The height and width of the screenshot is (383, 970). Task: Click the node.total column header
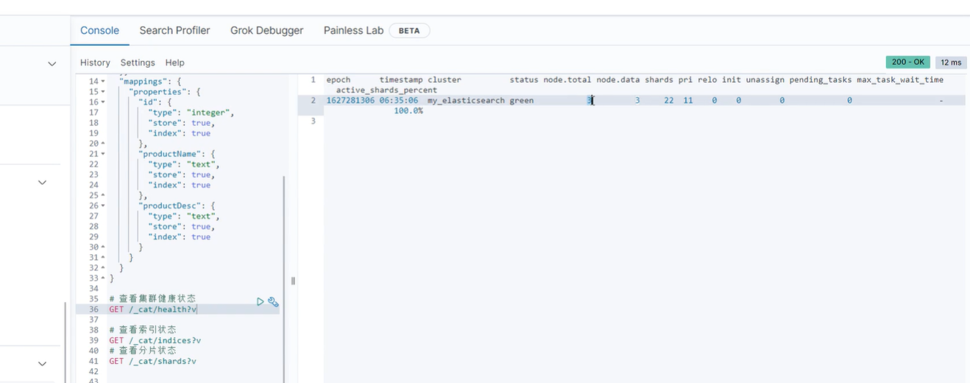pyautogui.click(x=567, y=80)
